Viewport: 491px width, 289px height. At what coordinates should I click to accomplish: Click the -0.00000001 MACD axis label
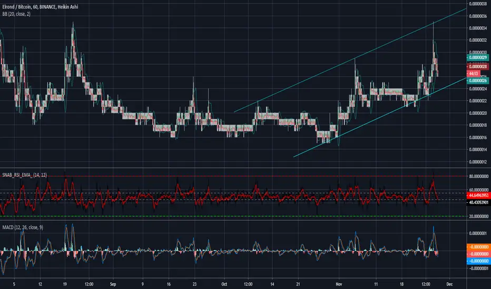click(x=478, y=269)
